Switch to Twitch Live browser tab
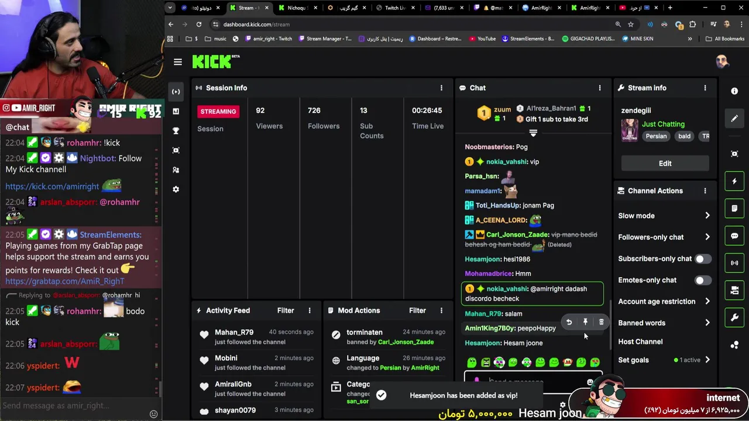749x421 pixels. (x=395, y=8)
